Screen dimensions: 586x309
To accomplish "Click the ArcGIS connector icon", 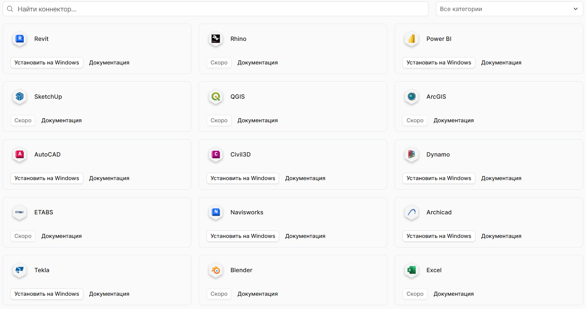I will click(x=412, y=96).
